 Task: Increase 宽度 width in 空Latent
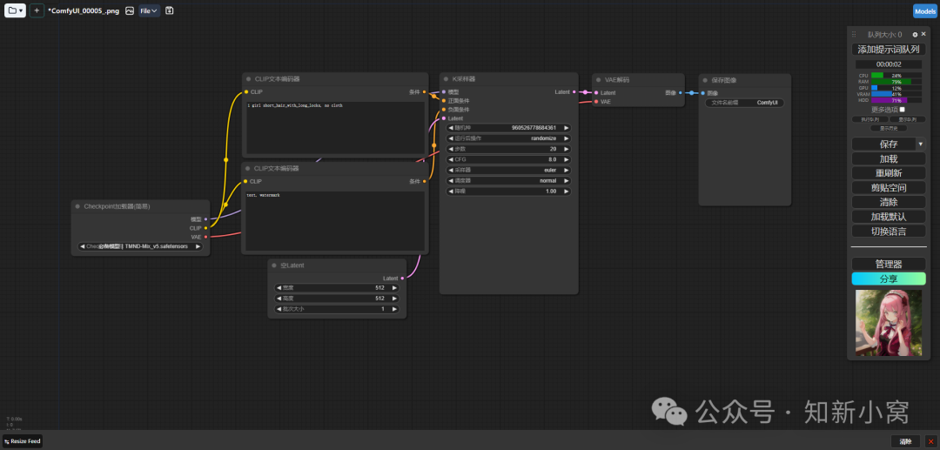click(x=394, y=287)
